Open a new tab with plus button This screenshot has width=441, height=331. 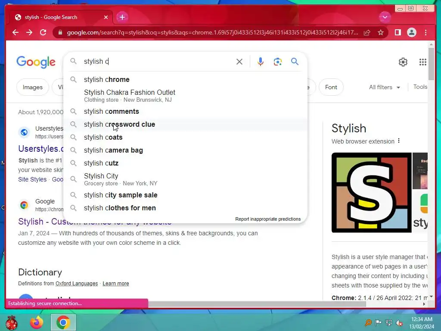click(122, 17)
